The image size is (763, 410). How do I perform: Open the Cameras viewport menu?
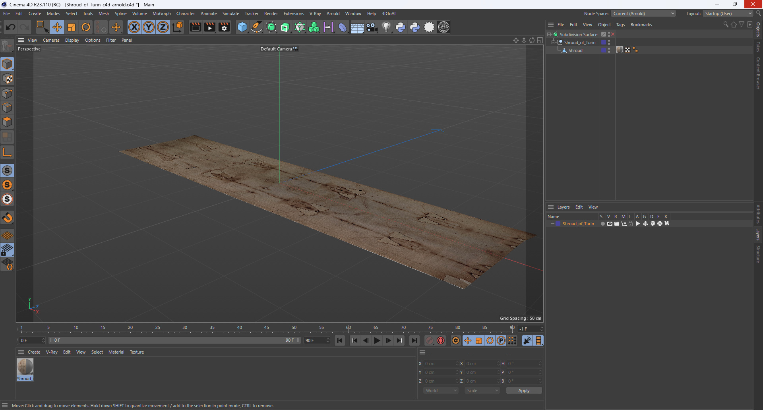click(x=51, y=40)
